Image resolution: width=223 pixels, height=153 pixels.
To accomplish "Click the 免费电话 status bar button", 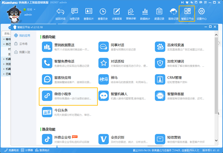I will [12, 150].
